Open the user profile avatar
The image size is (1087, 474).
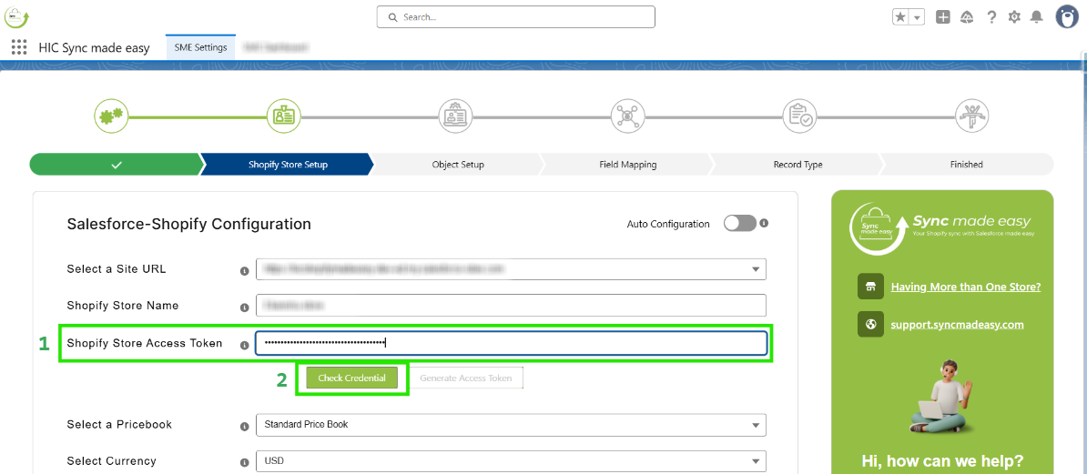point(1067,16)
